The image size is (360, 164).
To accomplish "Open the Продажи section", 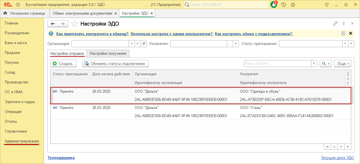I will point(12,53).
